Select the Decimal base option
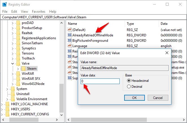 (135, 87)
